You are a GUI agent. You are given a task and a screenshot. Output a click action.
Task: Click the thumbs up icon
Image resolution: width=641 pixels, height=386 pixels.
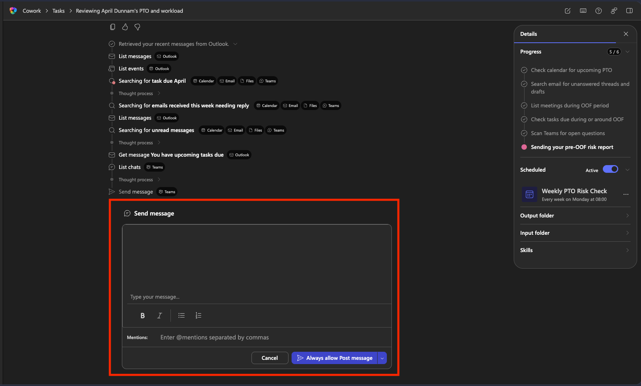(125, 27)
